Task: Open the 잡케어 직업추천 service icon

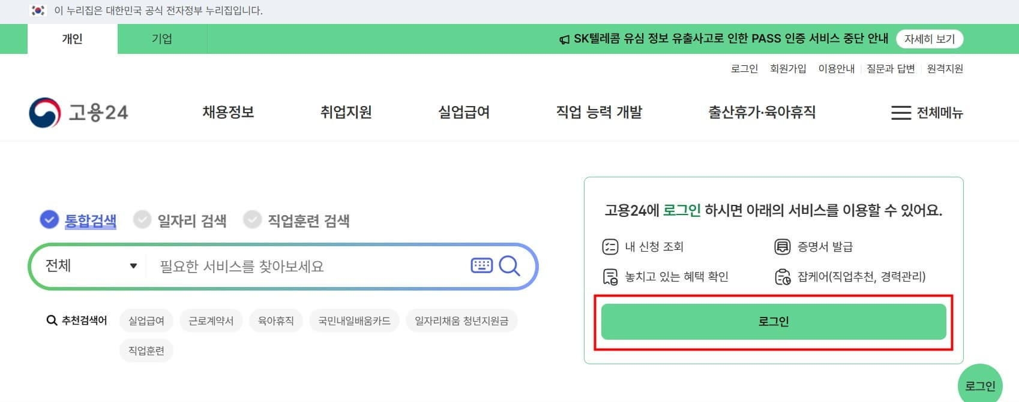Action: click(x=783, y=276)
